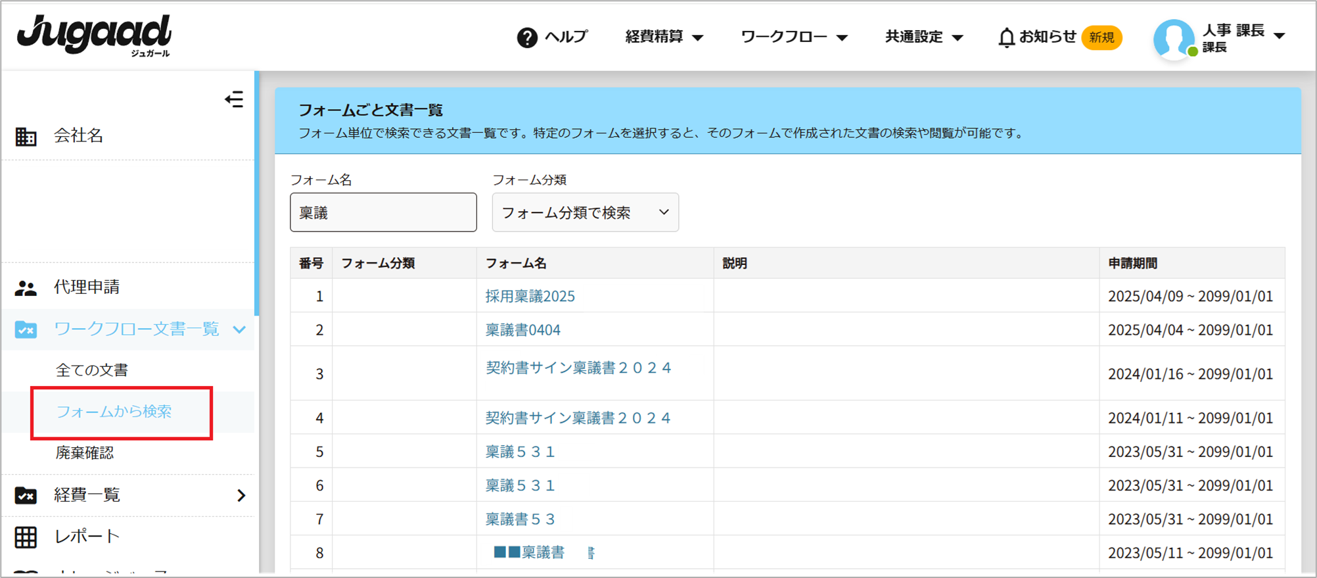Open the ワークフロー dropdown menu
Viewport: 1317px width, 578px height.
point(794,37)
